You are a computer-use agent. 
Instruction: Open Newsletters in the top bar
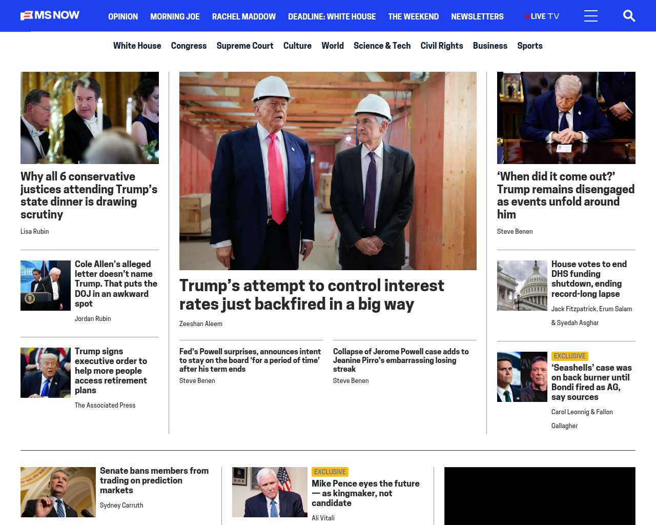pyautogui.click(x=477, y=16)
